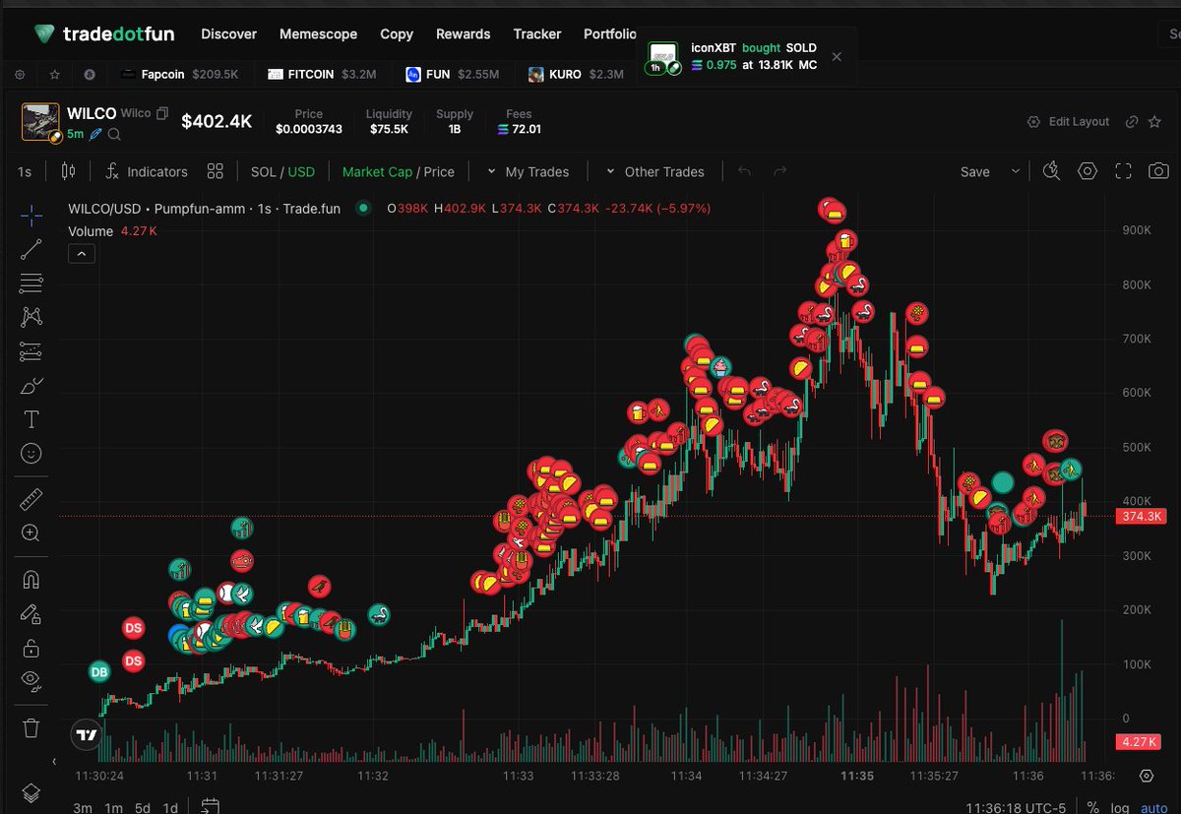
Task: Take a chart snapshot with camera icon
Action: click(1158, 171)
